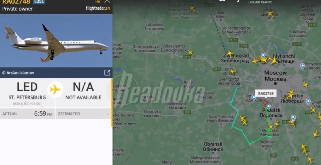Select the aircraft icon near Lyubertsy
The image size is (321, 165).
290,94
